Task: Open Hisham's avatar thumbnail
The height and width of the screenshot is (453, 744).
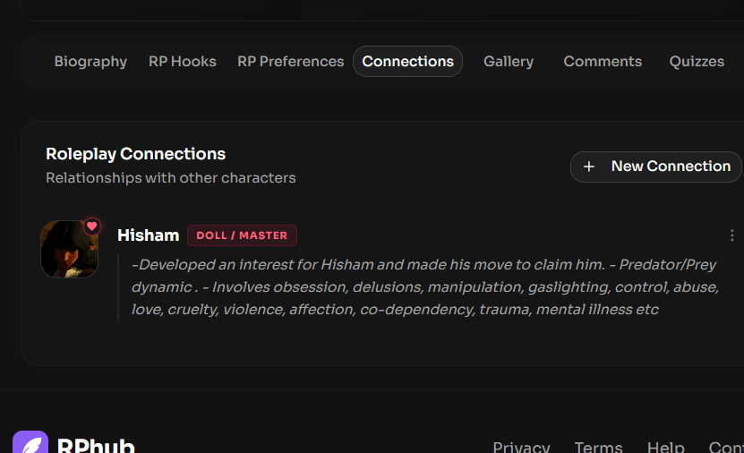Action: (x=69, y=250)
